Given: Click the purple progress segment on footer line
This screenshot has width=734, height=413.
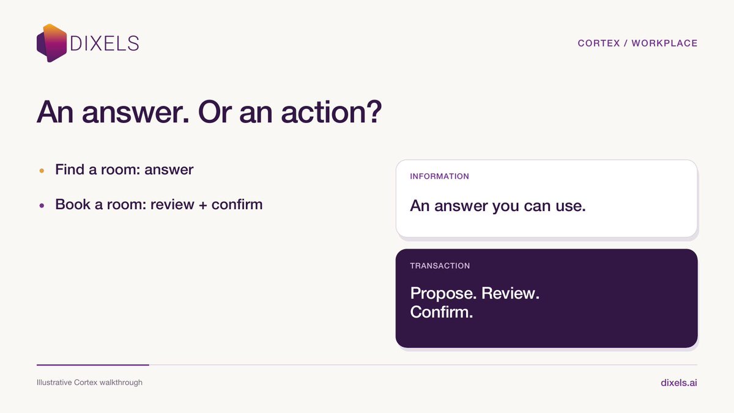Looking at the screenshot, I should pyautogui.click(x=93, y=365).
